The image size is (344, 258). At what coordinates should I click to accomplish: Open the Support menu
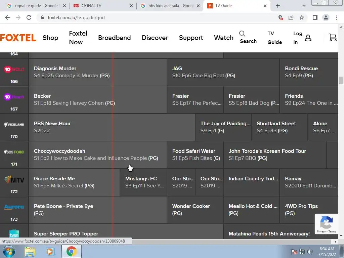pos(191,38)
